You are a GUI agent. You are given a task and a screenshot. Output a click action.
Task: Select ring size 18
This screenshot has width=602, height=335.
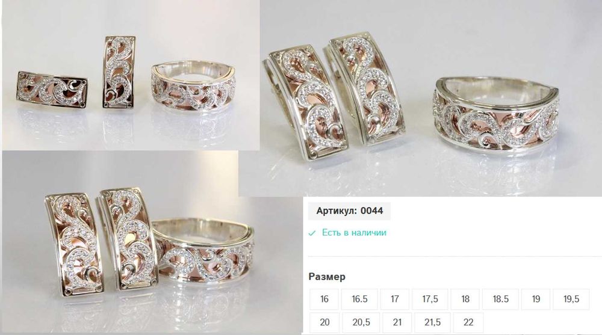point(465,299)
